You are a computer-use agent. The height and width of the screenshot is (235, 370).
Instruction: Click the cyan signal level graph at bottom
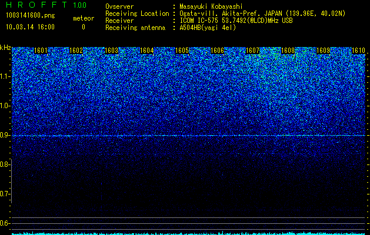[189, 233]
